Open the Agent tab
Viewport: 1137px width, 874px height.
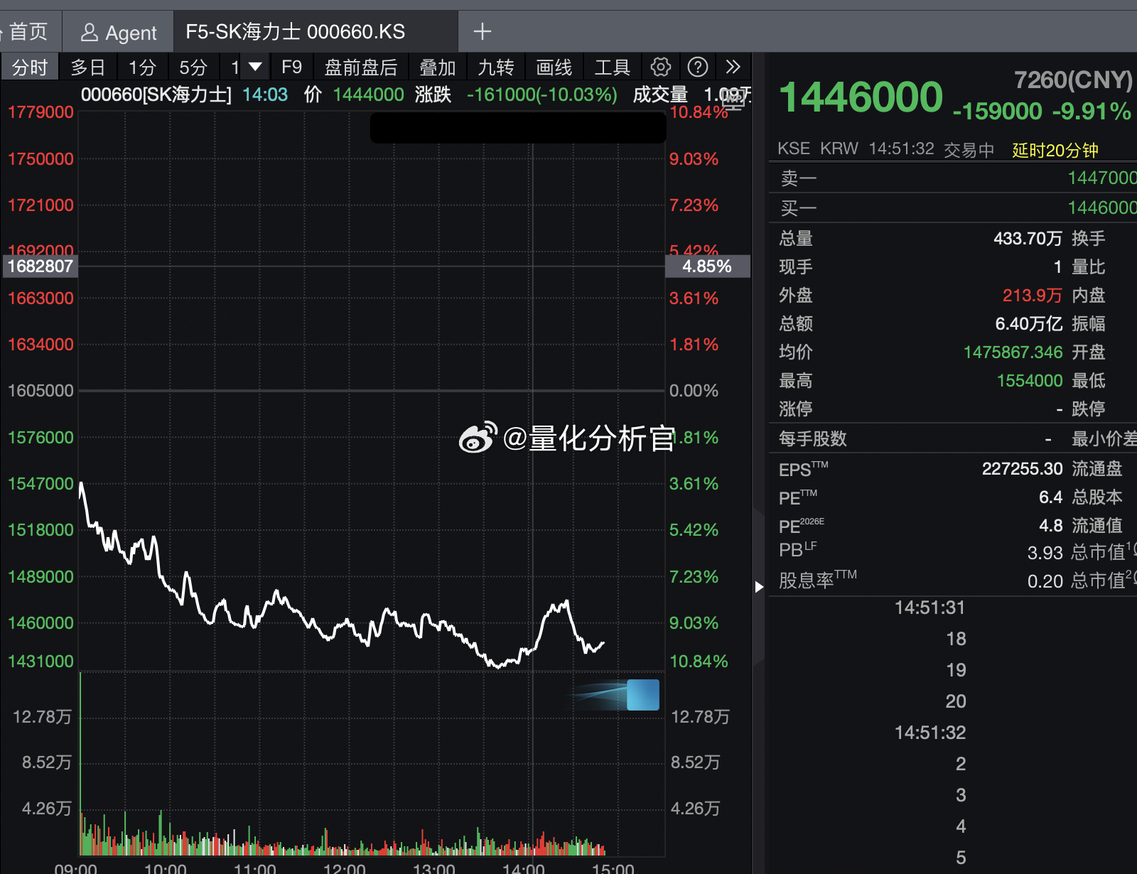[x=118, y=32]
